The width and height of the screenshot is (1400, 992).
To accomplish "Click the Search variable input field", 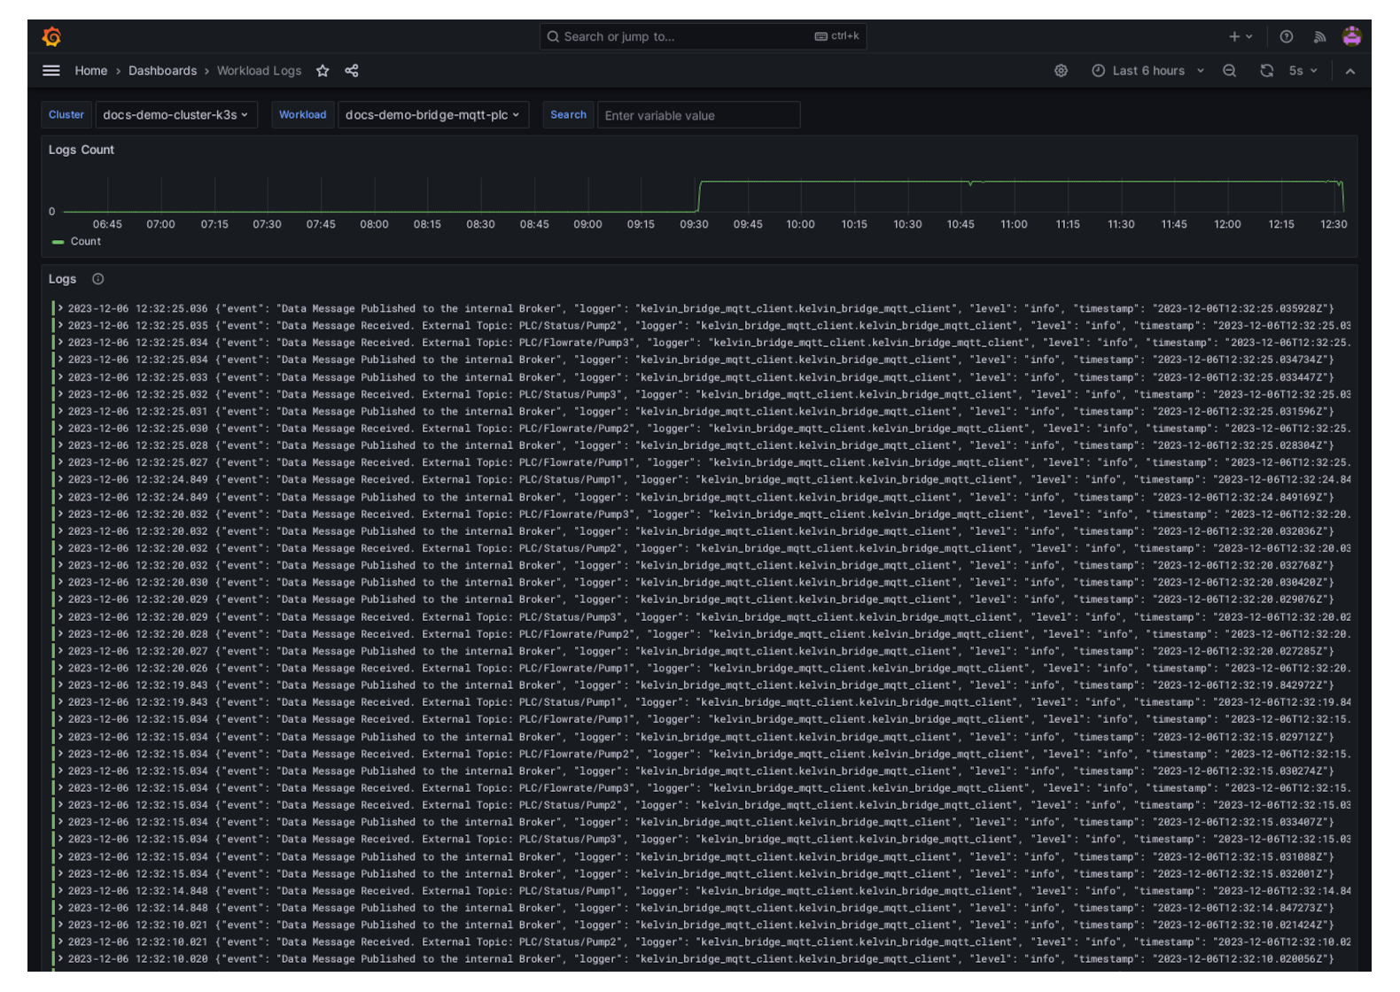I will pos(697,115).
